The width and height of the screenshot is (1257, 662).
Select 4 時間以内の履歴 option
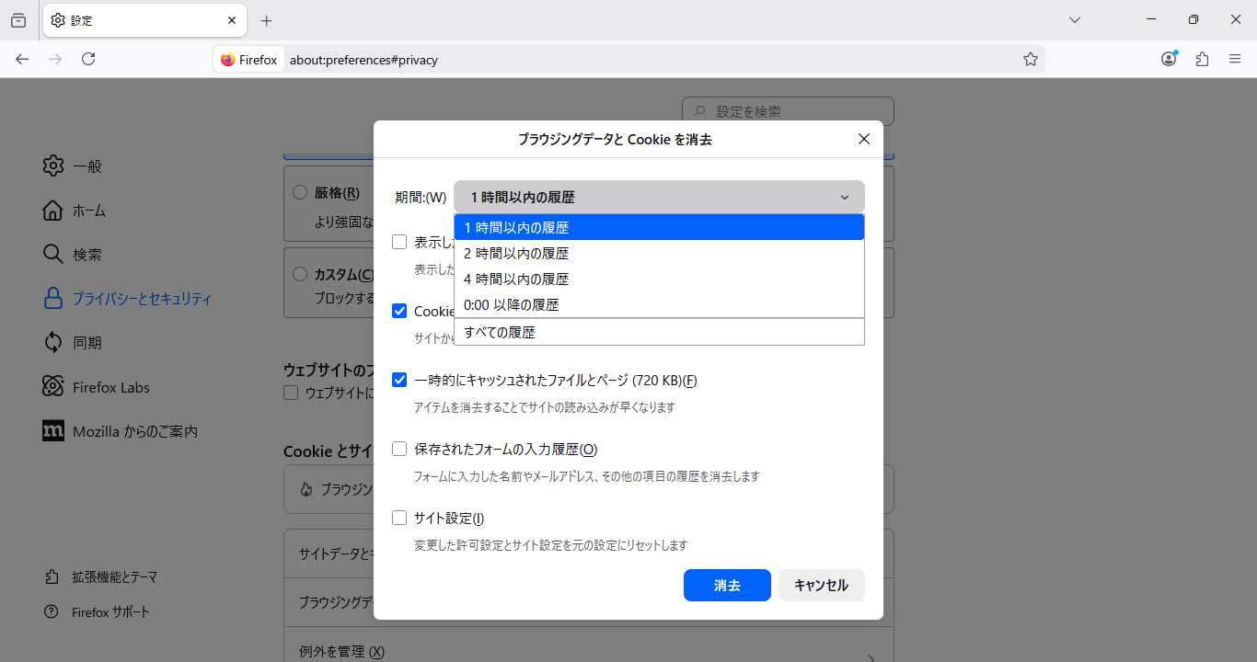[x=659, y=279]
